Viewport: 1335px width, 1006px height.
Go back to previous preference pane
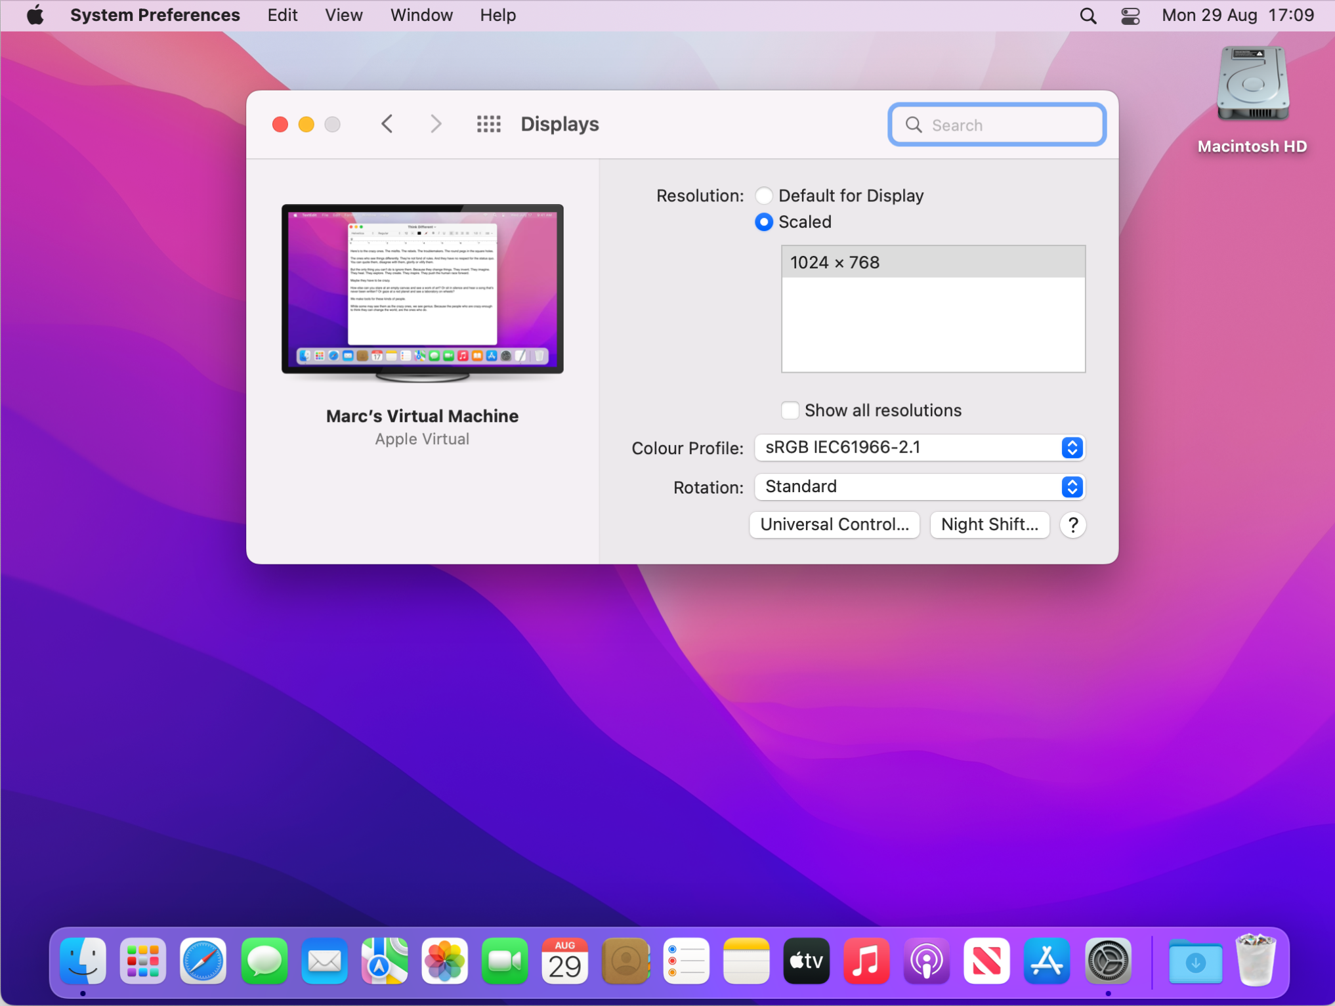[387, 123]
